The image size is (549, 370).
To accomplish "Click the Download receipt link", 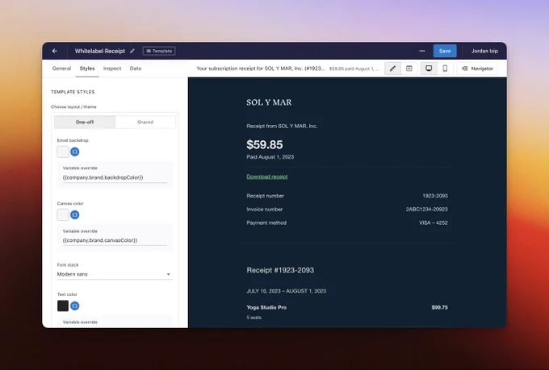I will click(x=267, y=177).
